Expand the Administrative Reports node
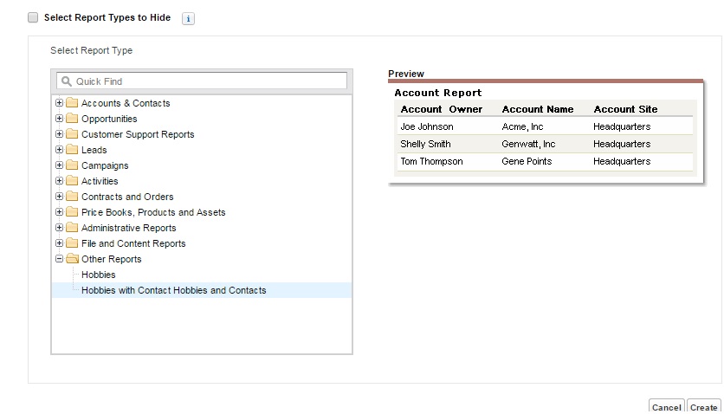This screenshot has width=724, height=414. tap(59, 228)
